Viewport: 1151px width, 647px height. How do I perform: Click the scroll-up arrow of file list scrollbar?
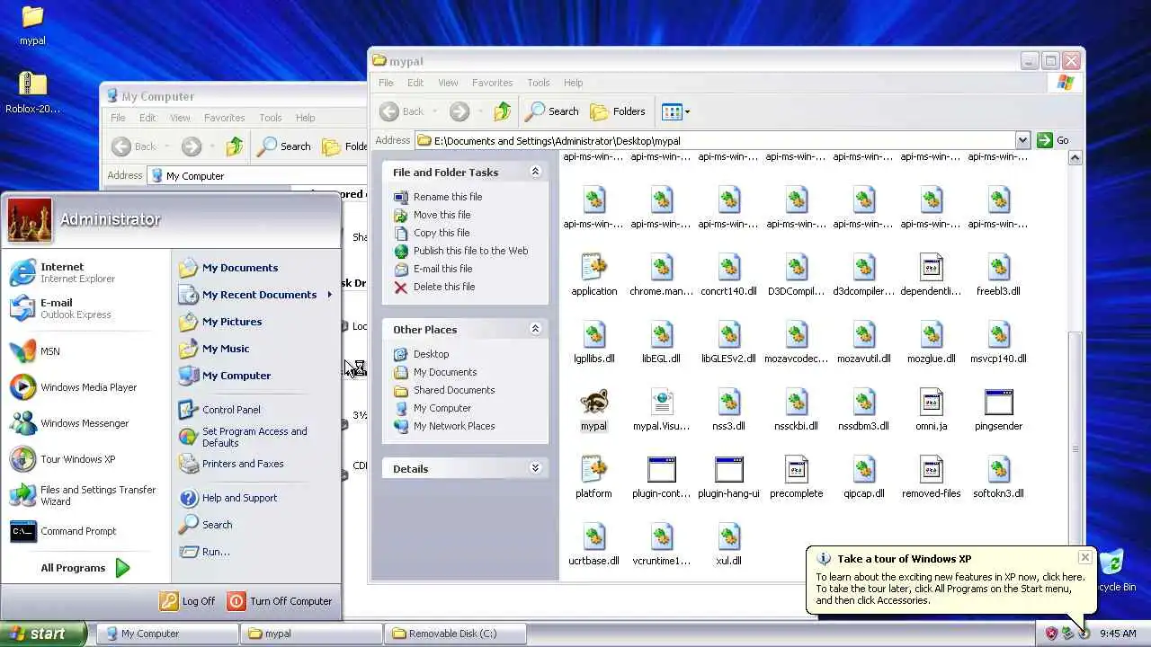tap(1075, 158)
